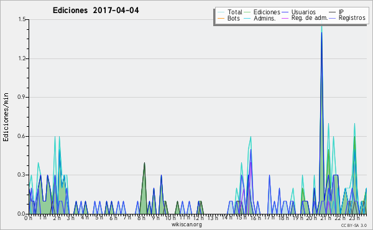Screen dimensions: 373x230
Task: Click the chart title Ediciones 2017-04-04
Action: pyautogui.click(x=96, y=11)
